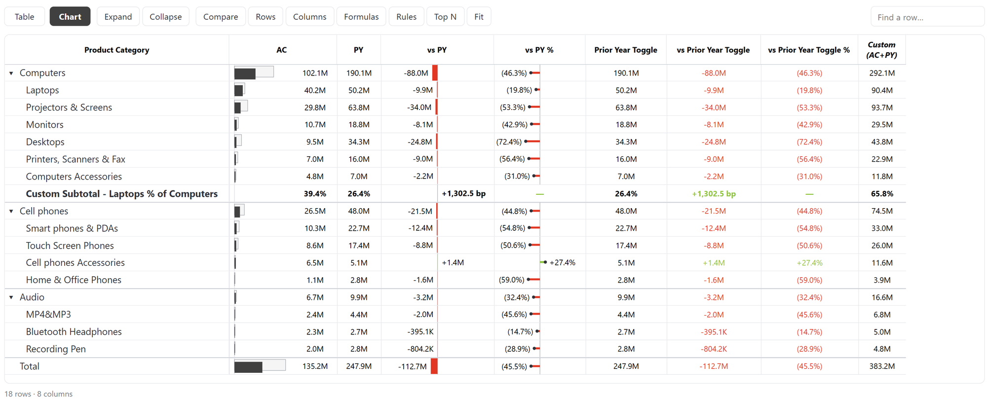
Task: Select the 'Home & Office Phones' row label
Action: tap(74, 280)
